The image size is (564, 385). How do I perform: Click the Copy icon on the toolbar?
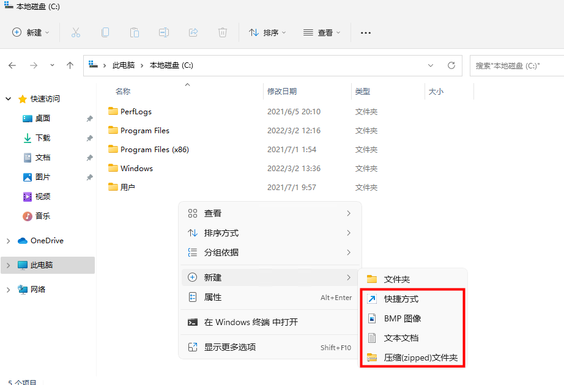pyautogui.click(x=105, y=32)
